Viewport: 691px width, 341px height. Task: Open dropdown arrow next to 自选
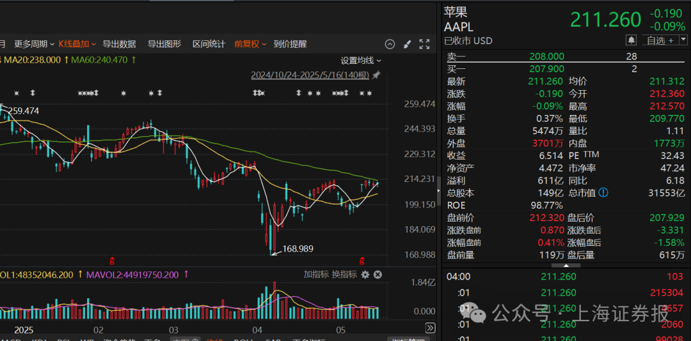point(683,40)
